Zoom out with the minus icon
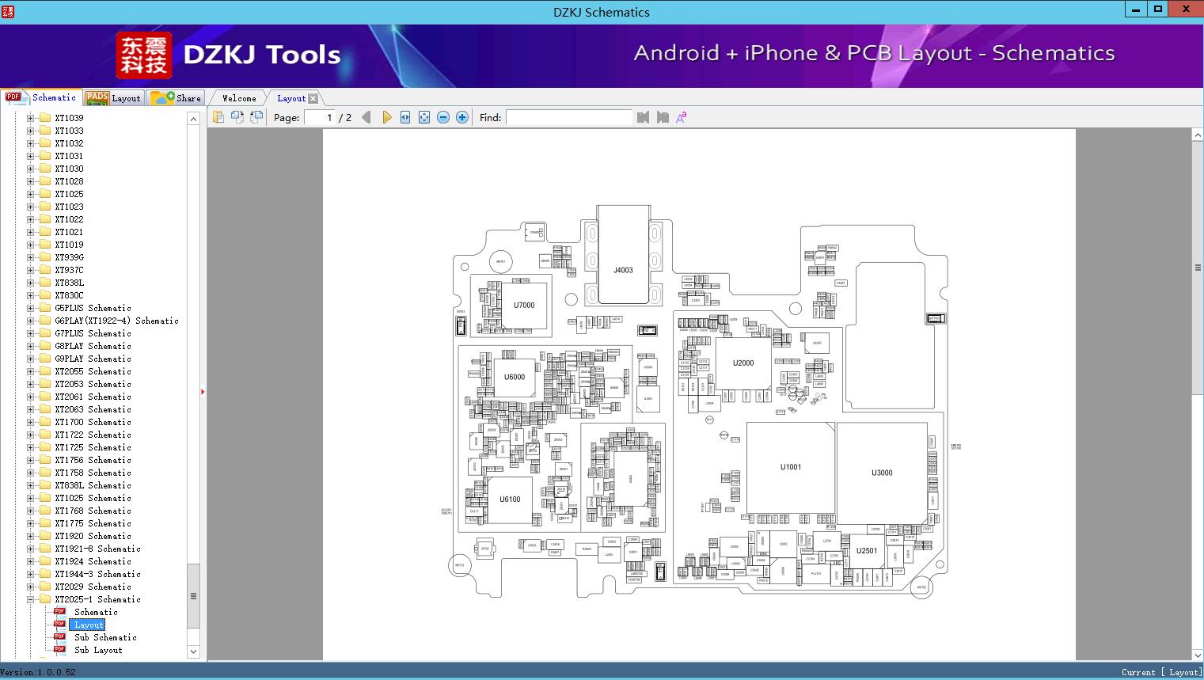The image size is (1204, 680). (x=443, y=117)
